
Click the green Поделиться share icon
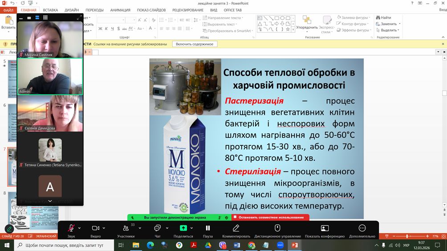click(x=183, y=228)
